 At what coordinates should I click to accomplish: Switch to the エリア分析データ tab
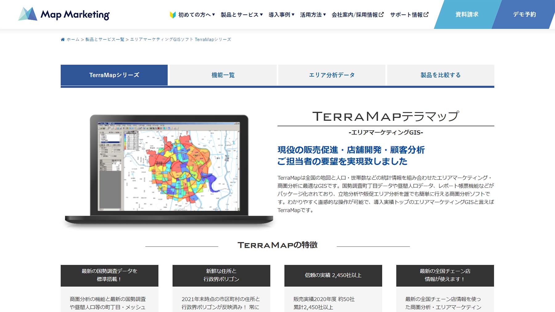point(332,75)
